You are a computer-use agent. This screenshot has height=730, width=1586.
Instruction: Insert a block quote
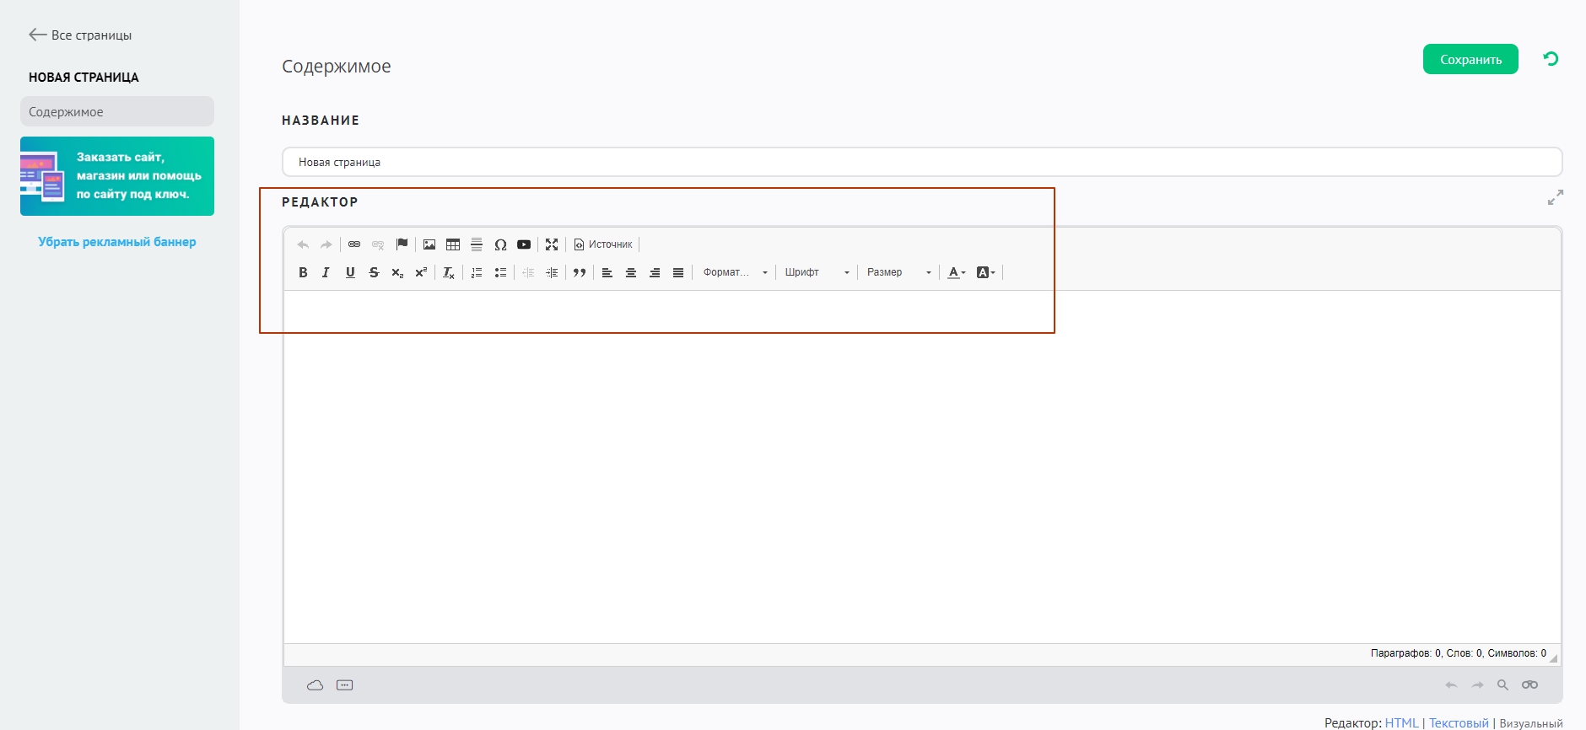click(580, 272)
